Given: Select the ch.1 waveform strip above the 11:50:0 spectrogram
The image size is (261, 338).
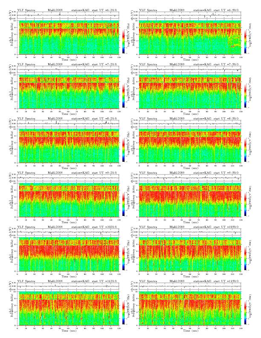Looking at the screenshot, I should click(190, 286).
